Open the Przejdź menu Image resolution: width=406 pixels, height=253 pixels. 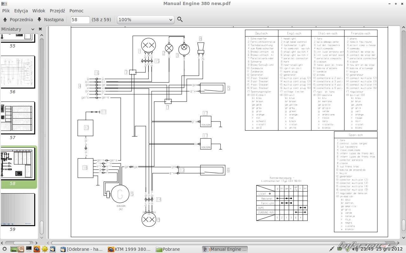(57, 11)
